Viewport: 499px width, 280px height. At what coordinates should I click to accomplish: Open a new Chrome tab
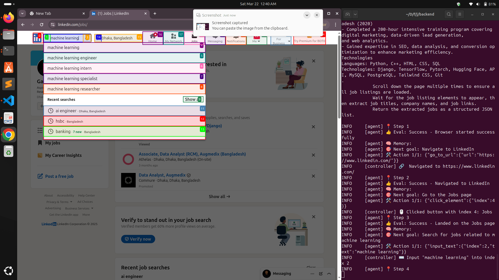click(155, 13)
